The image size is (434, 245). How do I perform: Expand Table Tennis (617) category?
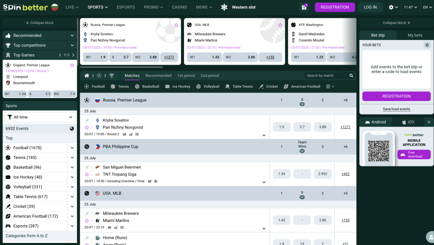pos(72,197)
